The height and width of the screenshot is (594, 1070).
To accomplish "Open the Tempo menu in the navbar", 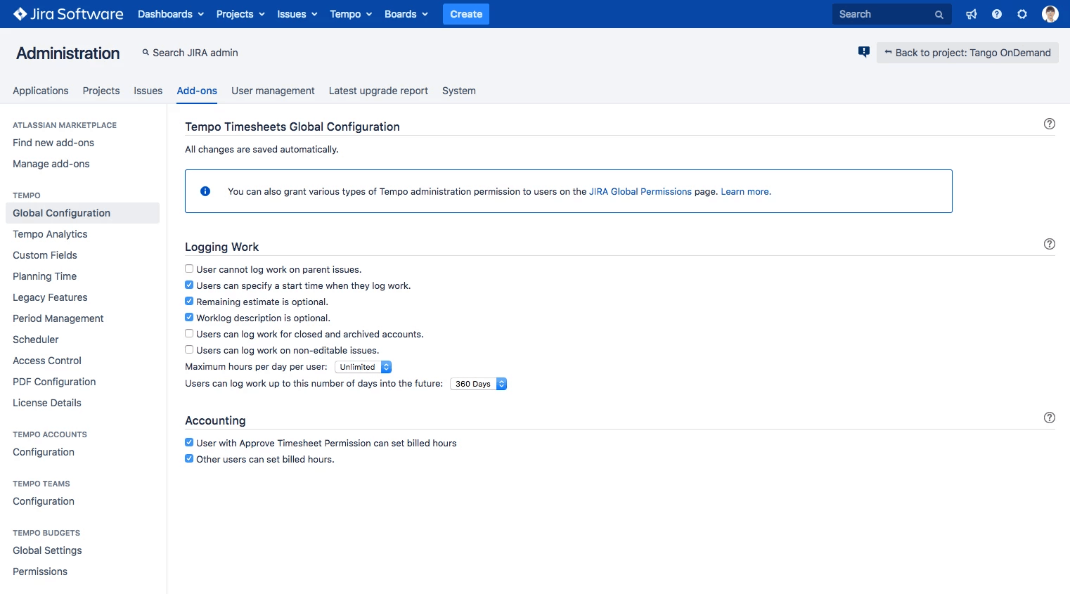I will pos(350,13).
